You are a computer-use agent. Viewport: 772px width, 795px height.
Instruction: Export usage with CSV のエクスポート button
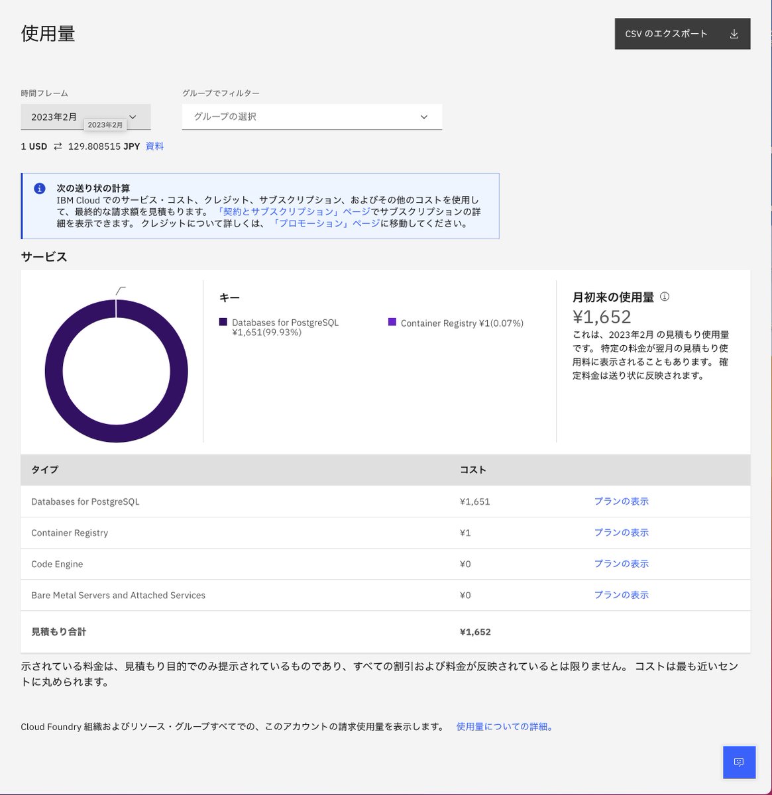pos(683,34)
